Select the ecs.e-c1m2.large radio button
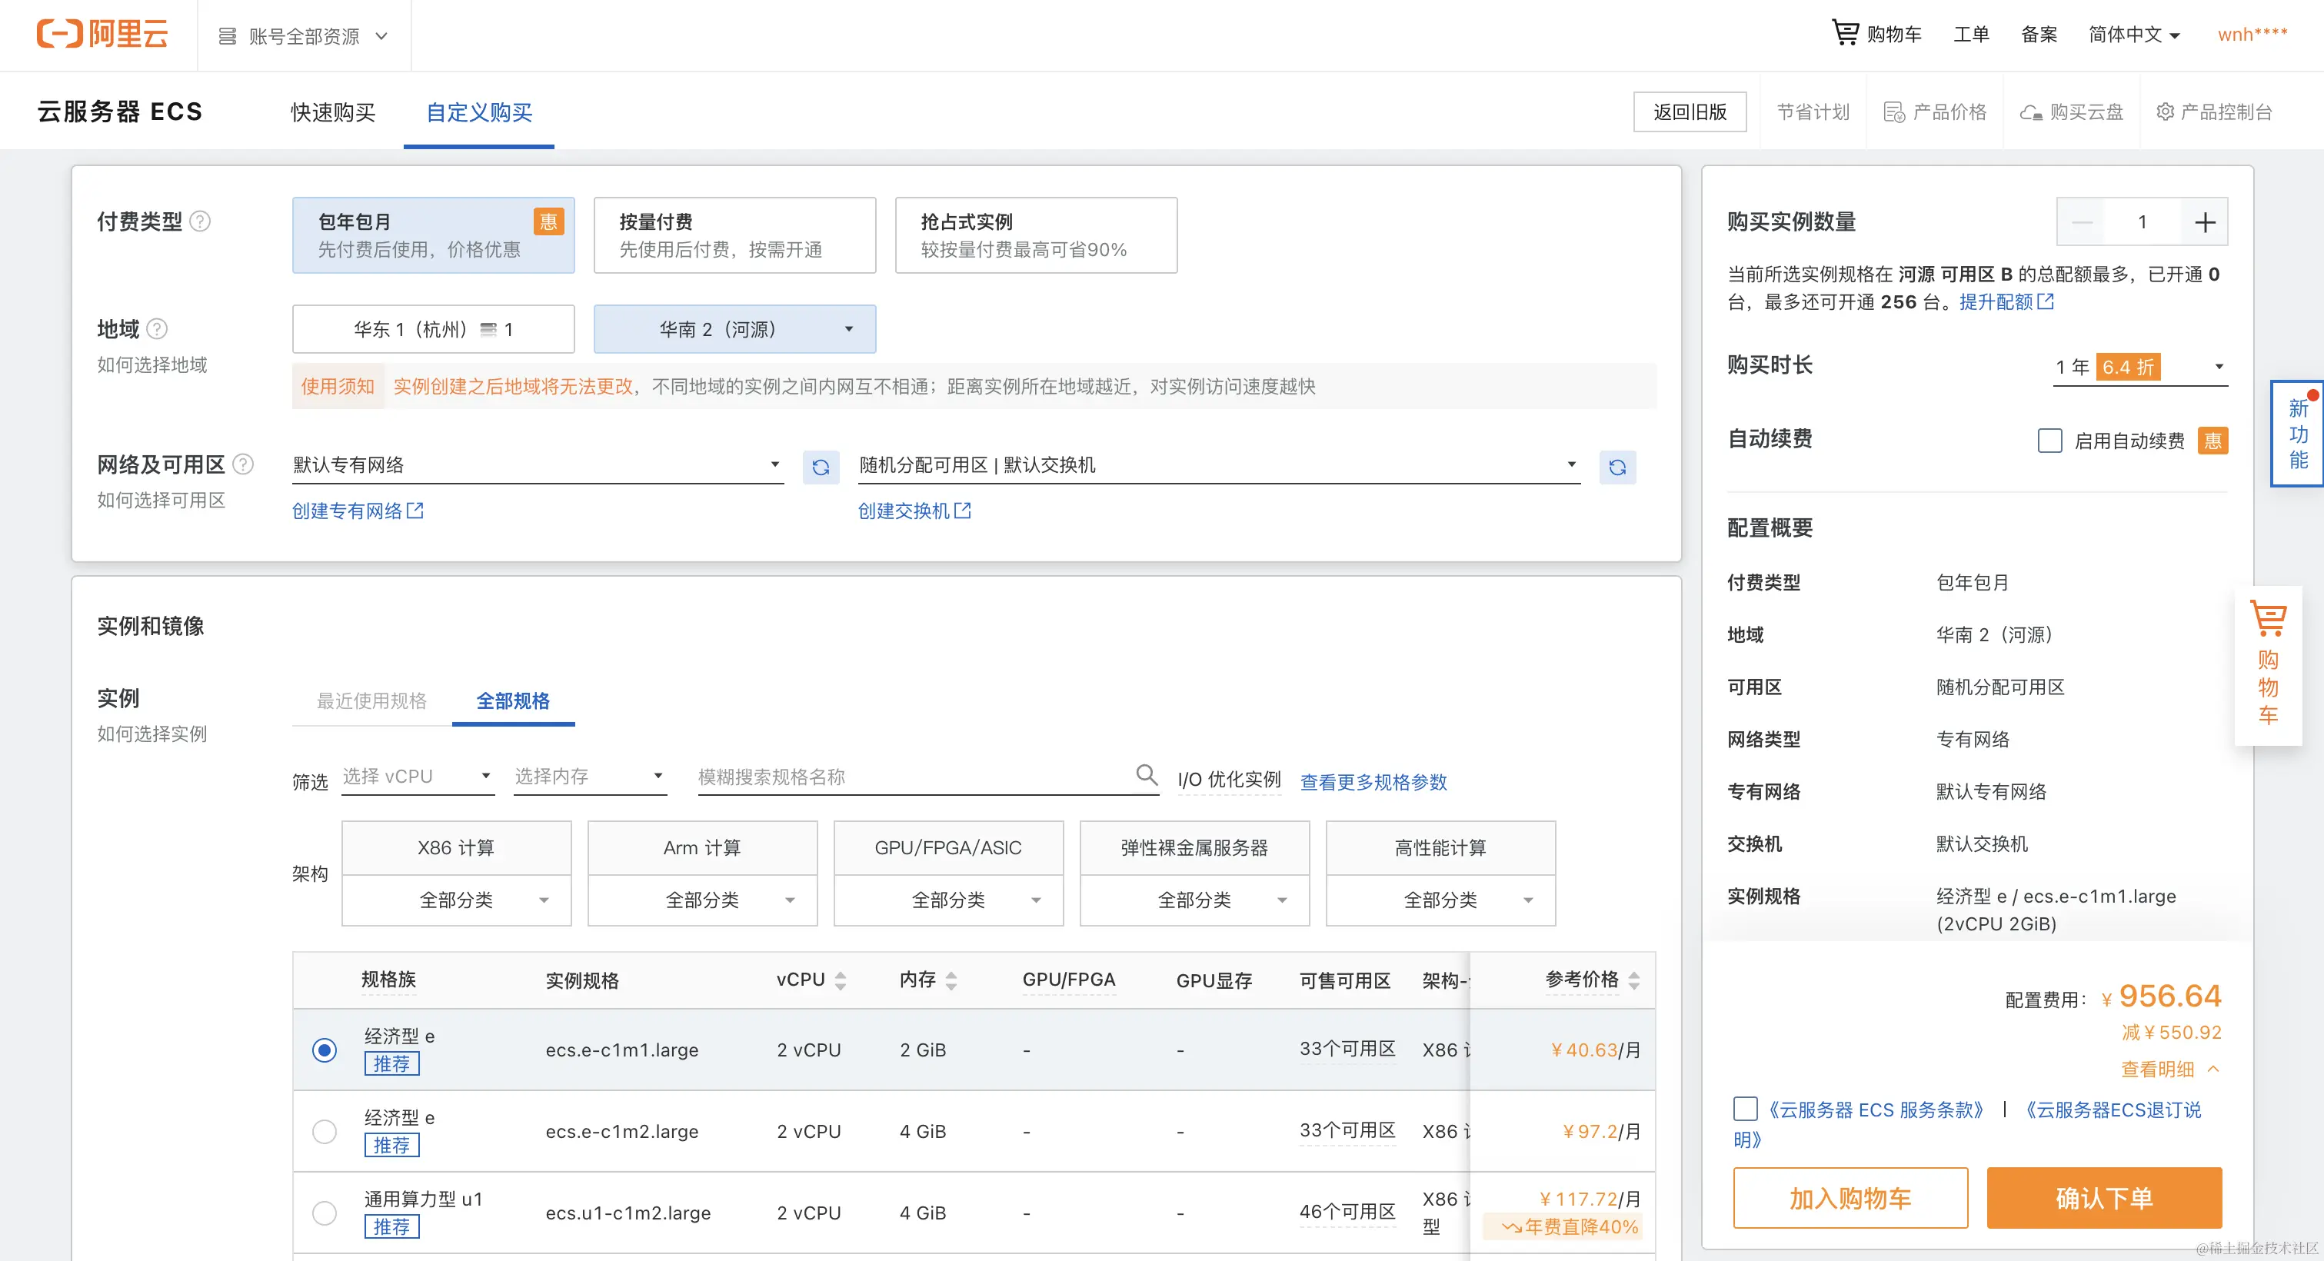The height and width of the screenshot is (1261, 2324). click(324, 1131)
